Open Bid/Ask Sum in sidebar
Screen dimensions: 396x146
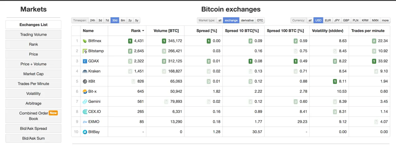[33, 138]
